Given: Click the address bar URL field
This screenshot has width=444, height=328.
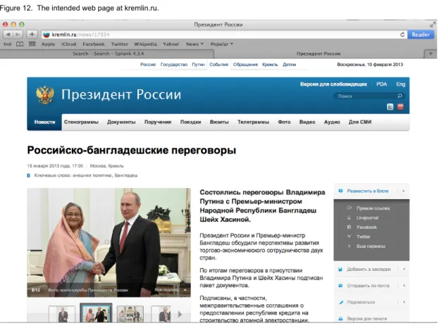Looking at the screenshot, I should point(224,34).
